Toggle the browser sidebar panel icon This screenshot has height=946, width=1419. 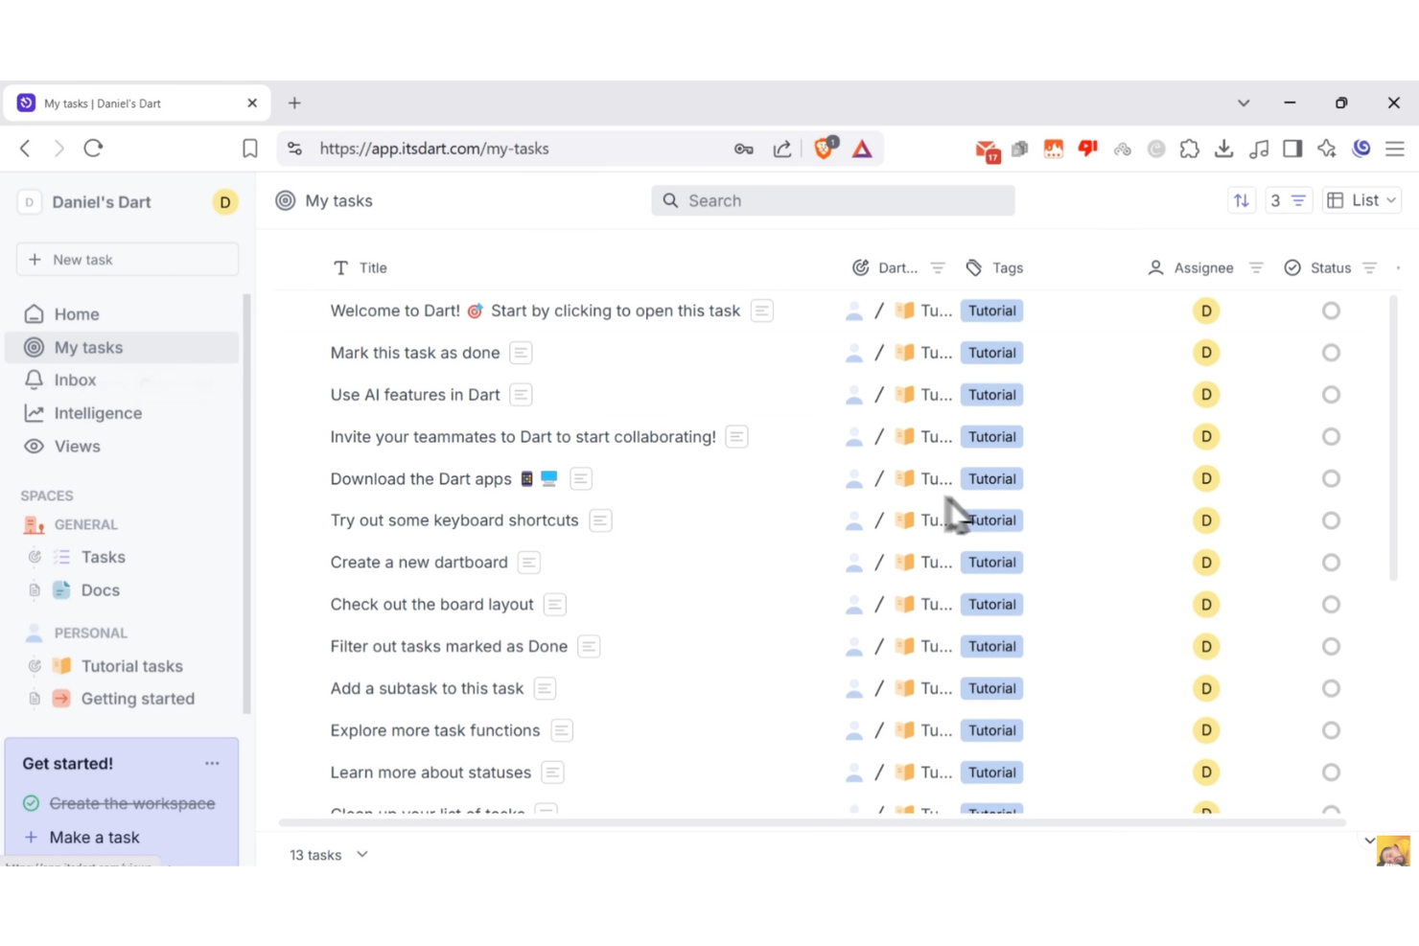click(1292, 149)
